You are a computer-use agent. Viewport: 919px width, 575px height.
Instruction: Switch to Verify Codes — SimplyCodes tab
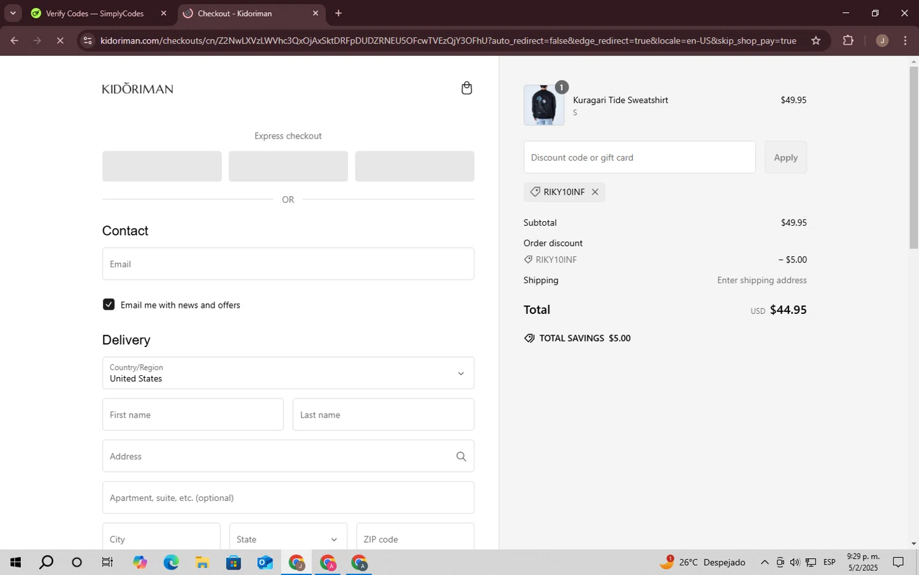click(x=94, y=13)
